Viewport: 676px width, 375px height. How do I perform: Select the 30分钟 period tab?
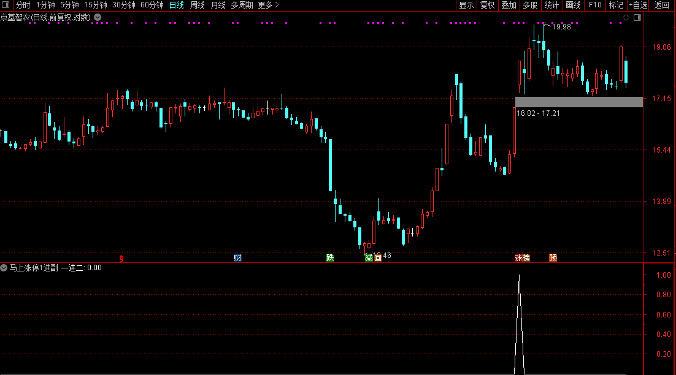[124, 5]
